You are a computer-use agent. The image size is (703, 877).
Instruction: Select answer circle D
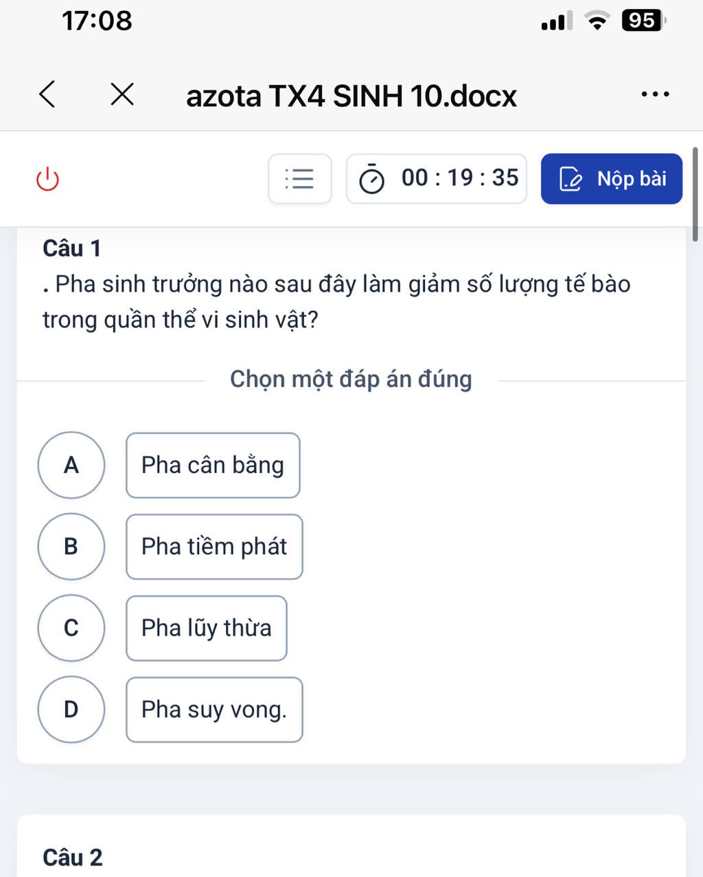coord(71,709)
